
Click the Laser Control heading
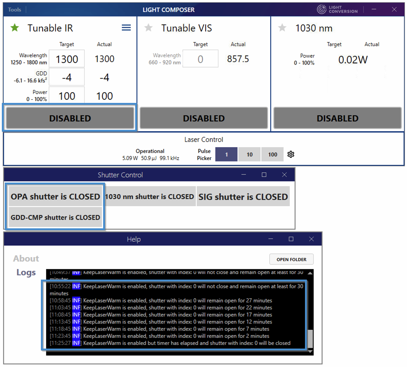204,139
